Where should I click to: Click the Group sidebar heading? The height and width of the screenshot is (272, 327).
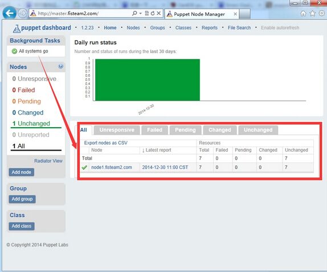[18, 188]
